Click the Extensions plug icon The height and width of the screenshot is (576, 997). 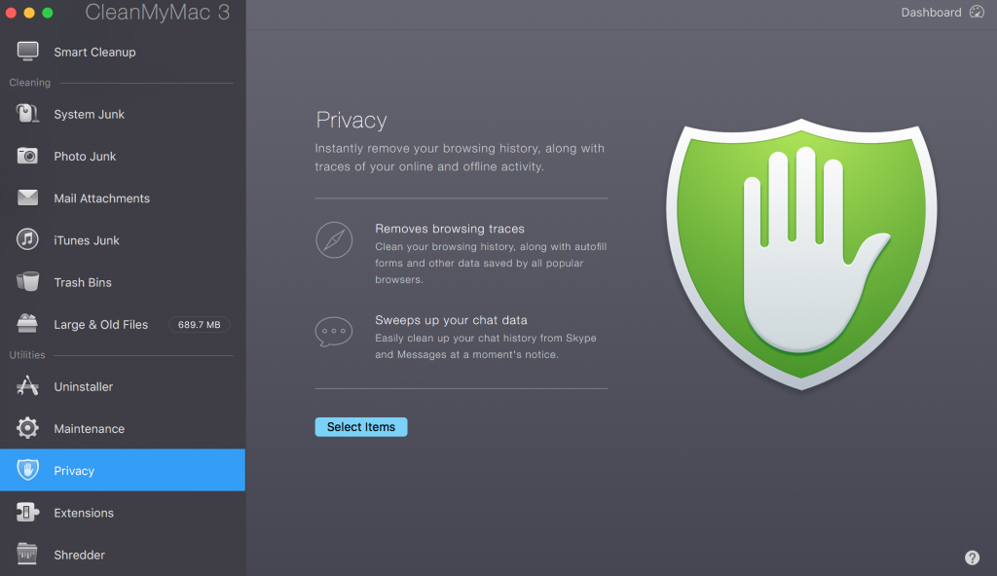tap(27, 512)
